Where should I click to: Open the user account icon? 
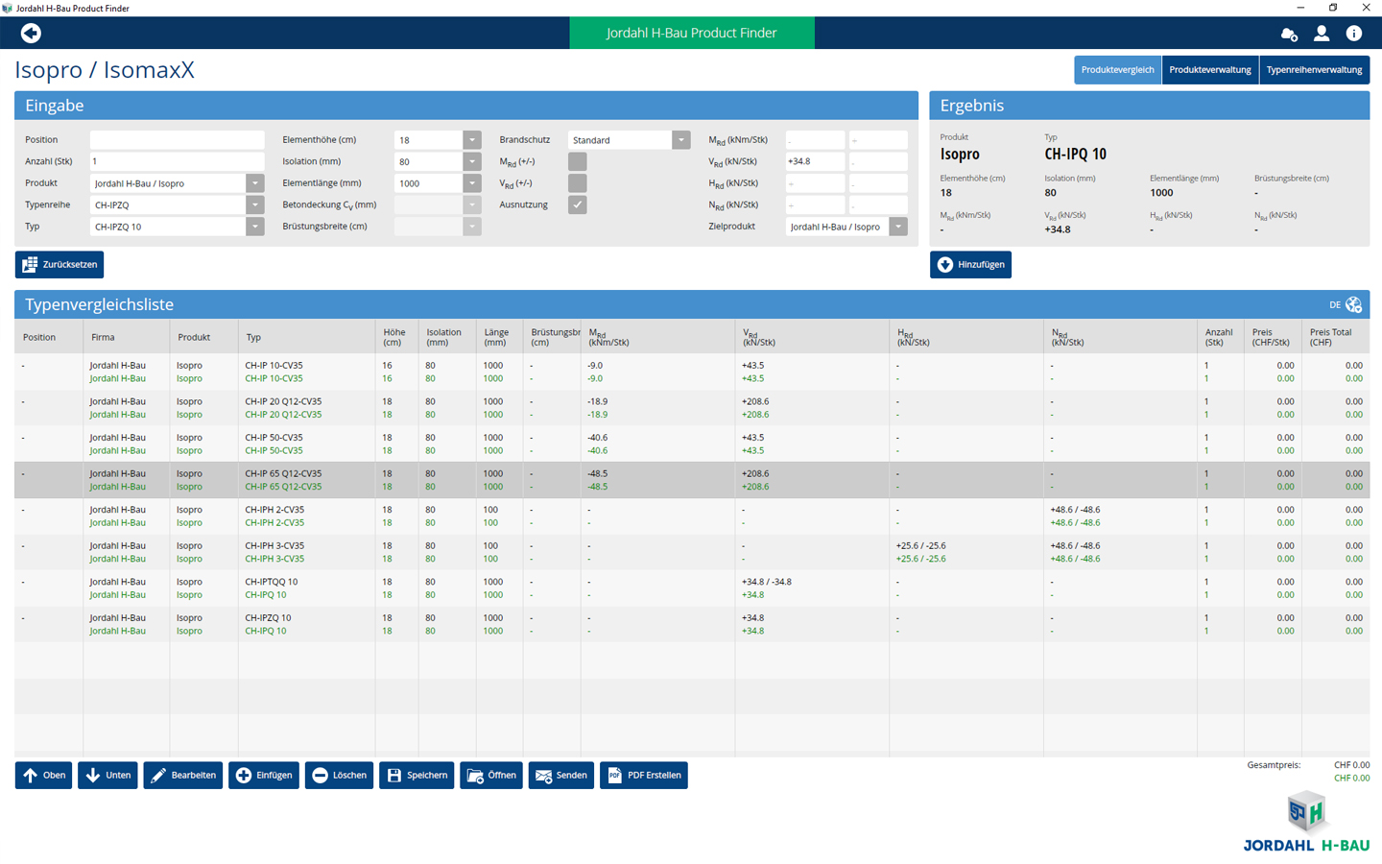point(1322,34)
